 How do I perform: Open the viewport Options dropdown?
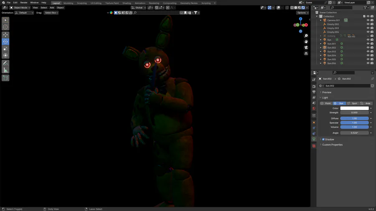tap(302, 13)
